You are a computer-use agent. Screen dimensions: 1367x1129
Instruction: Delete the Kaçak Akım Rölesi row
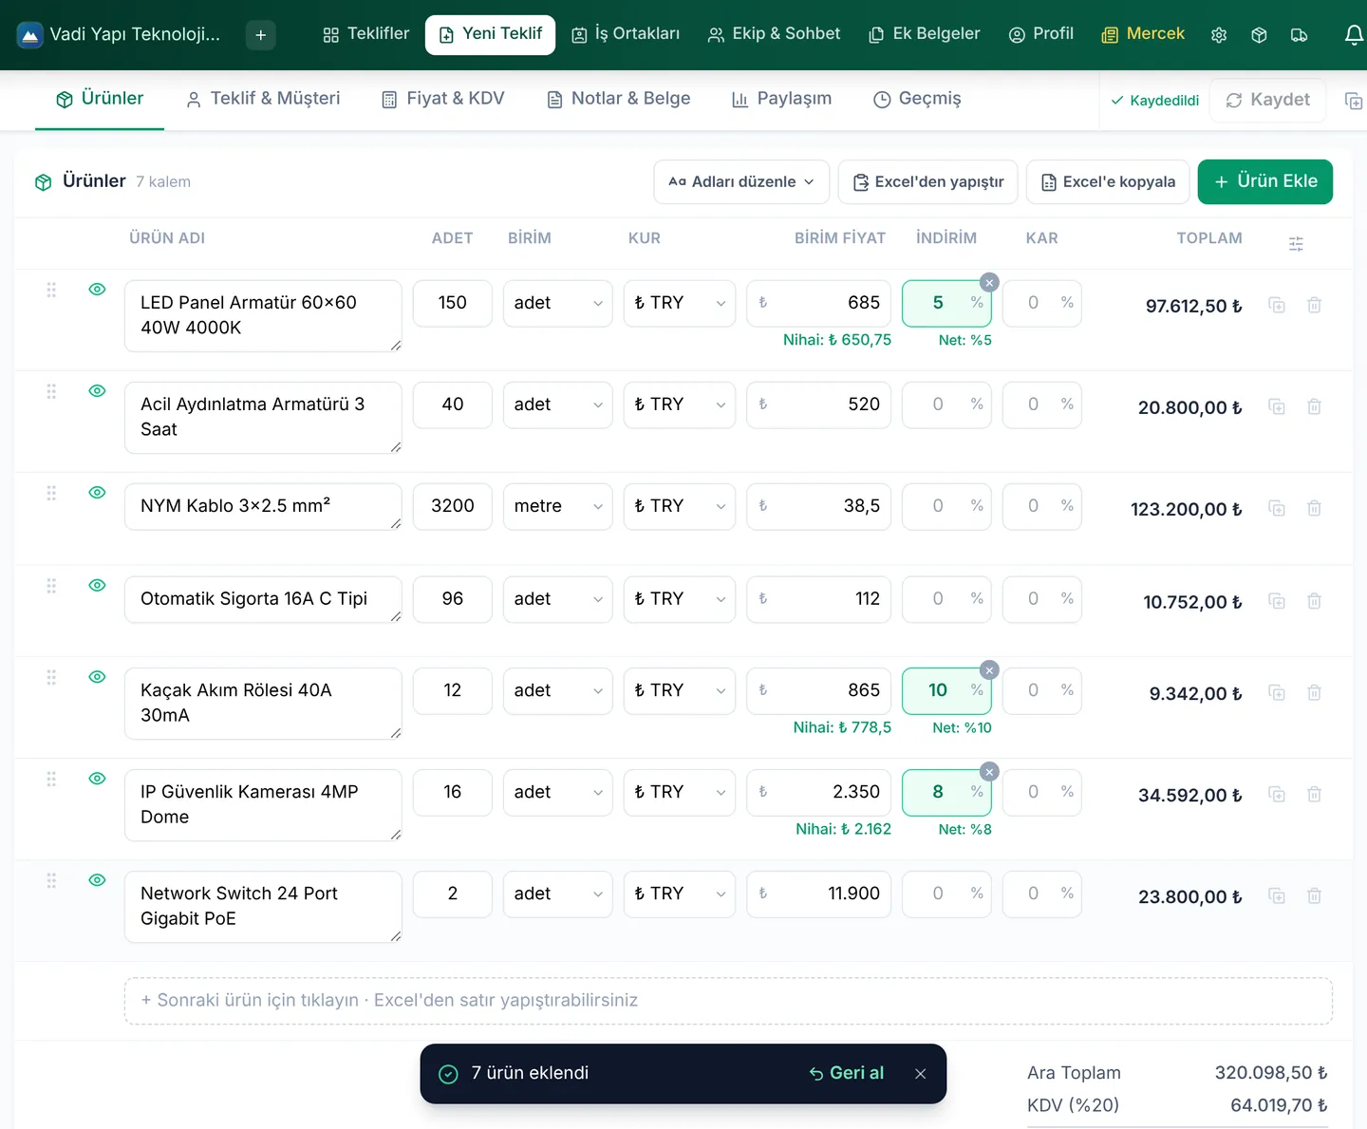point(1314,693)
